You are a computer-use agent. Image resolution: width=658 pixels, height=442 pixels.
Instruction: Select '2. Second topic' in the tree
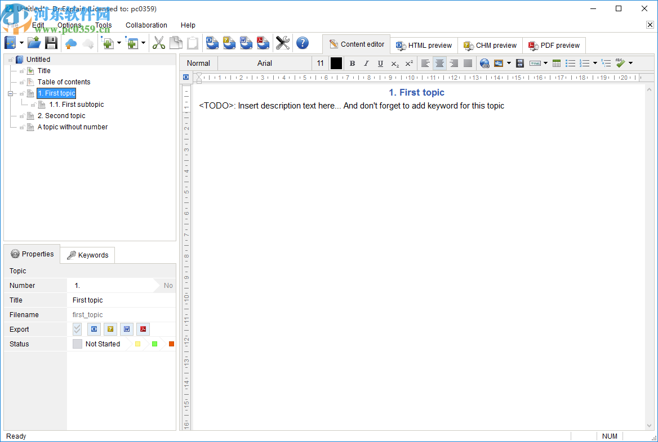click(x=61, y=116)
